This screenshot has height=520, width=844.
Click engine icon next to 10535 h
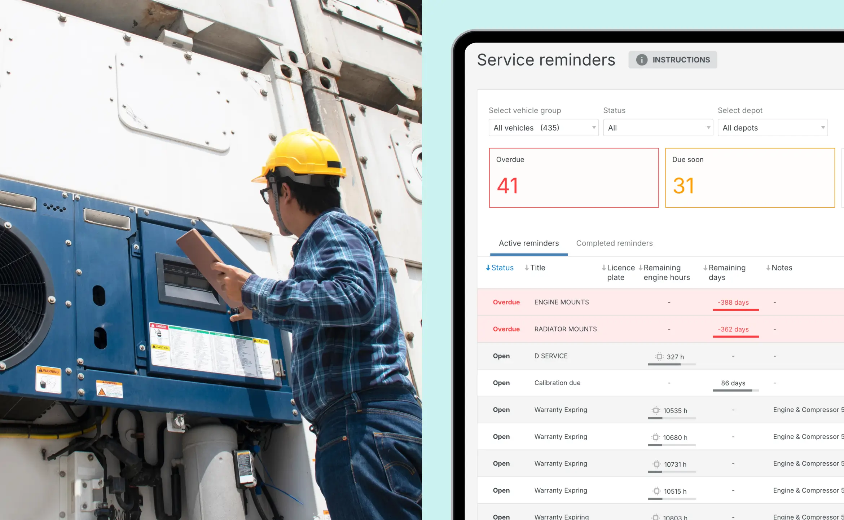656,410
